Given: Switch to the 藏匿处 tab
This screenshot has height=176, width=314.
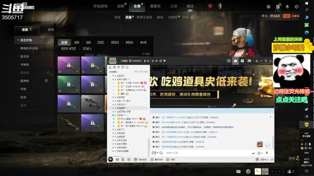Looking at the screenshot, I should coord(155,6).
